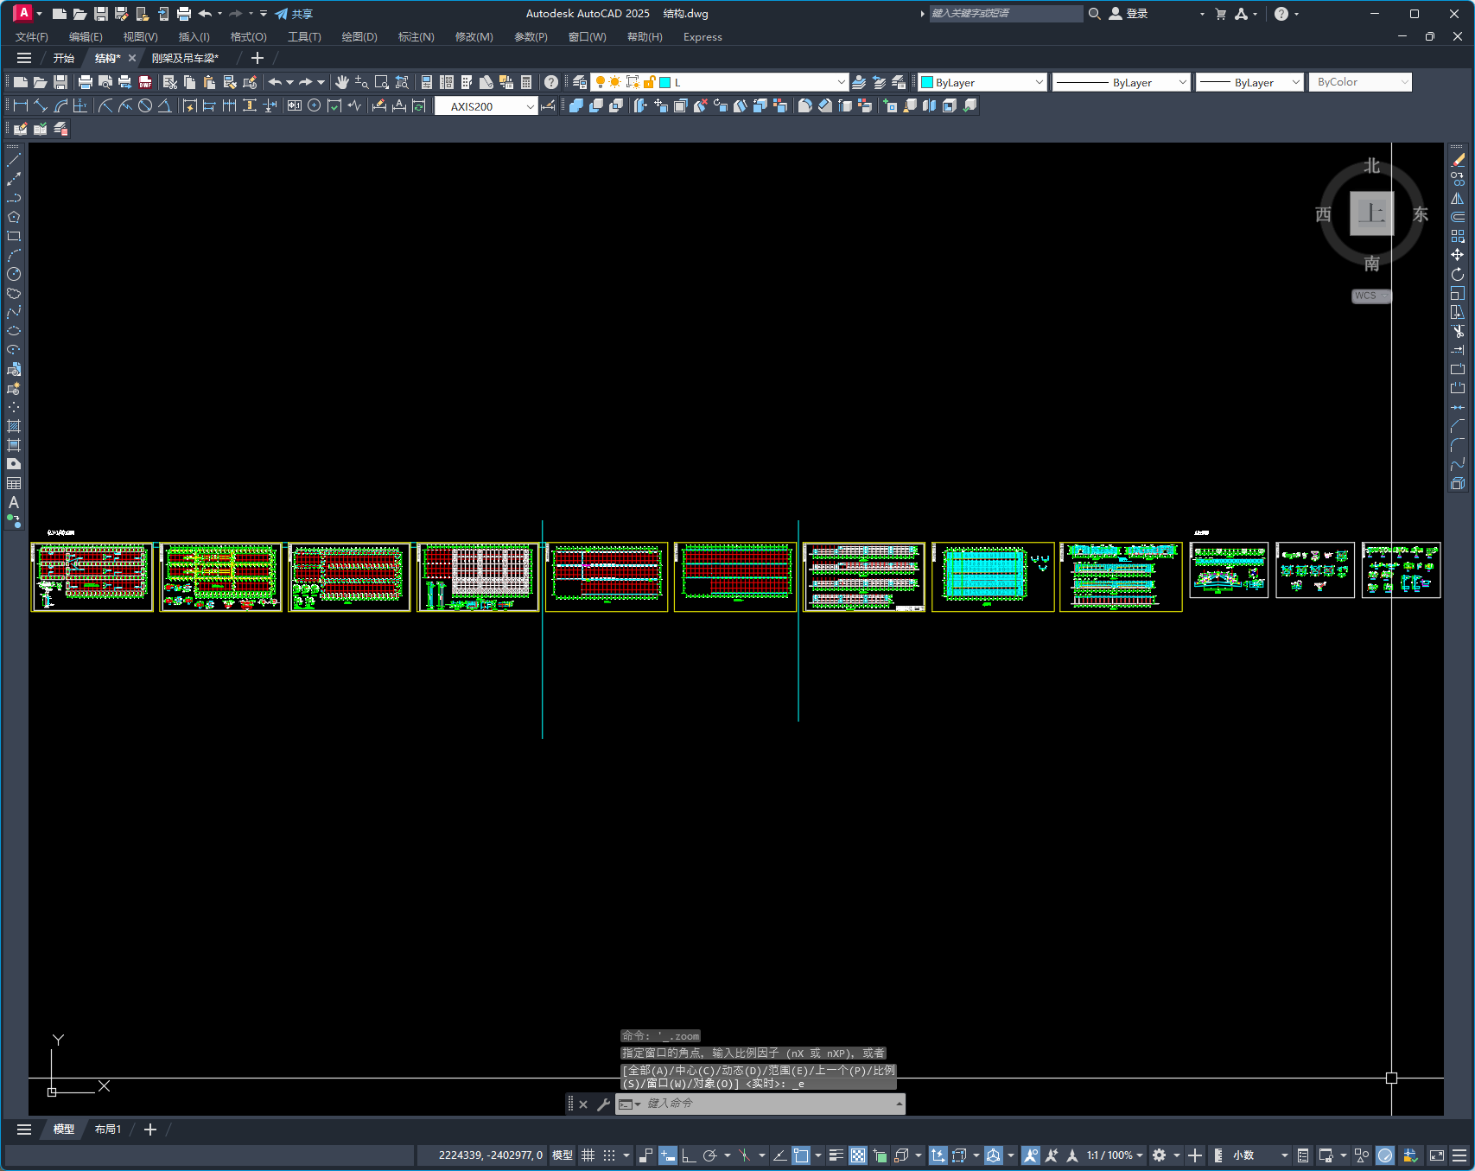The height and width of the screenshot is (1171, 1475).
Task: Select the Mirror tool in modify toolbar
Action: pos(1458,198)
